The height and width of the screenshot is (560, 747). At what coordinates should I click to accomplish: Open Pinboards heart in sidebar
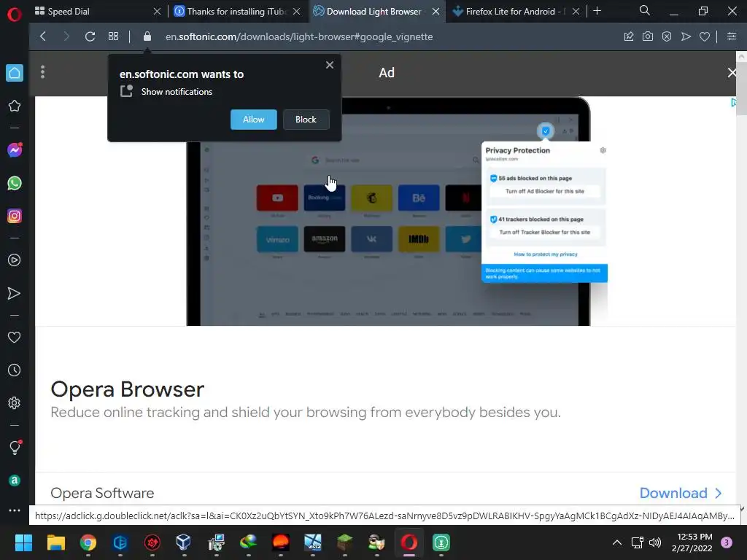pyautogui.click(x=15, y=337)
